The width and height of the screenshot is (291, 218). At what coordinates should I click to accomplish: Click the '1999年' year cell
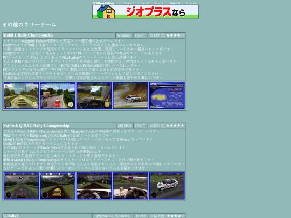pyautogui.click(x=141, y=216)
